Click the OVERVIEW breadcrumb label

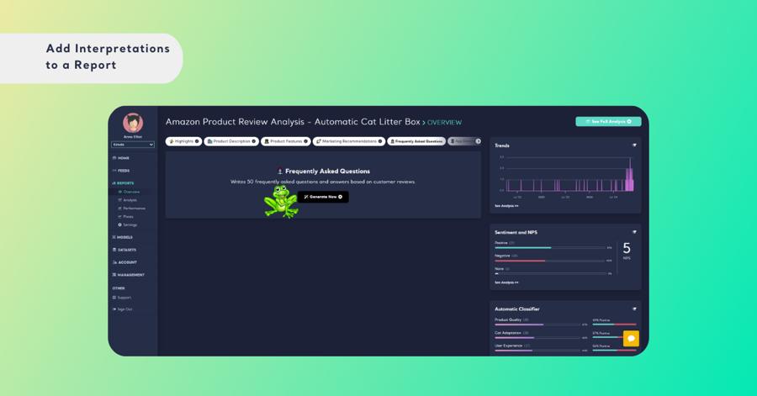[x=444, y=123]
